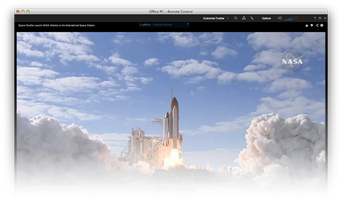Show video info via info icon
The image size is (342, 200).
(322, 26)
